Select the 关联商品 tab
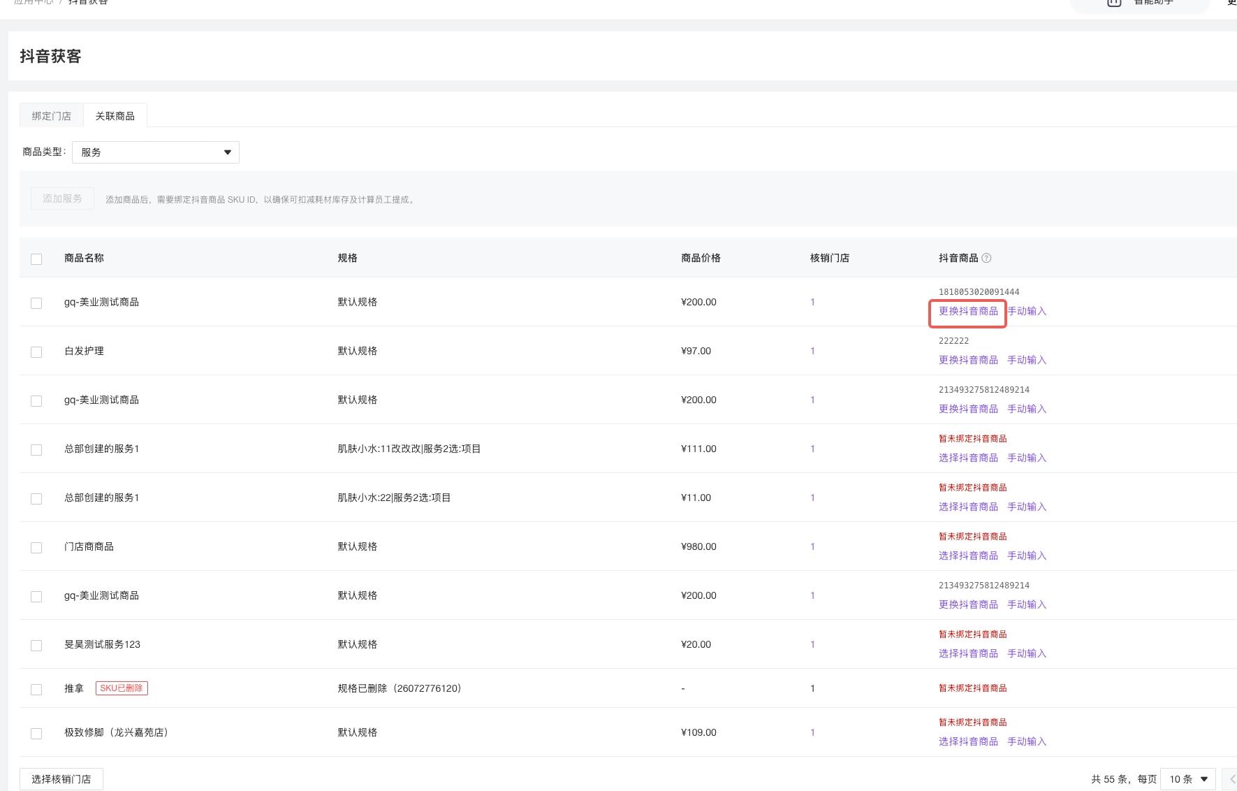Viewport: 1237px width, 791px height. coord(115,116)
